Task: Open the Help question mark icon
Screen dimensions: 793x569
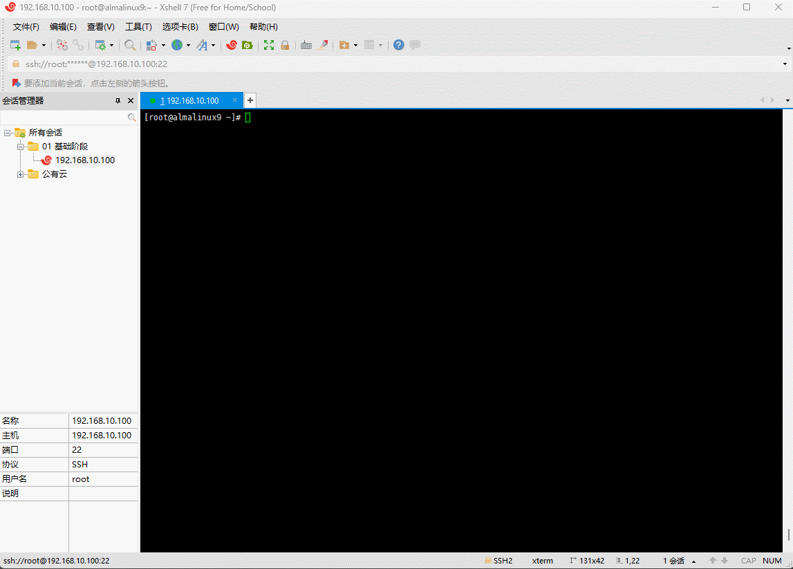Action: 398,45
